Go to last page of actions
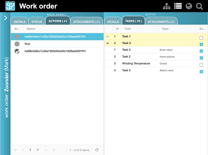The height and width of the screenshot is (155, 208). click(x=54, y=150)
